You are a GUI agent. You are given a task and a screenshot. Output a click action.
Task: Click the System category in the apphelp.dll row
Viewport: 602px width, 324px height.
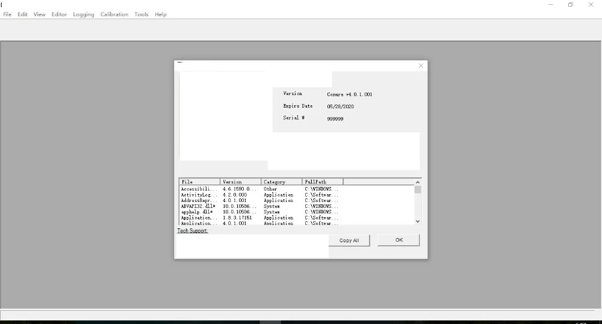(272, 212)
